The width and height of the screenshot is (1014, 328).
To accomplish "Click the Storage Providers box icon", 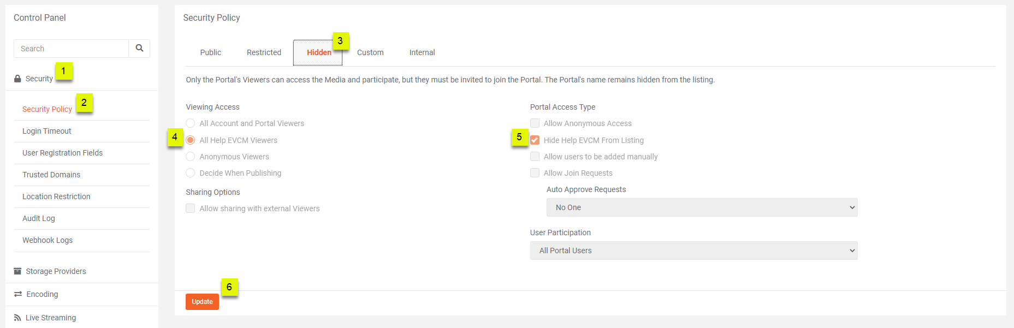I will click(x=17, y=271).
